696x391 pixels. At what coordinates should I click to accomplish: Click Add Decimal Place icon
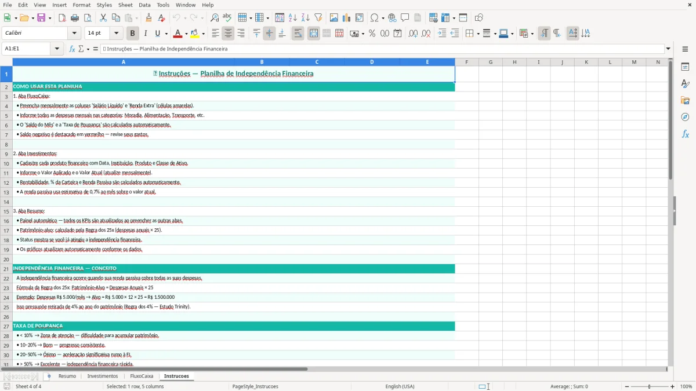pyautogui.click(x=413, y=34)
